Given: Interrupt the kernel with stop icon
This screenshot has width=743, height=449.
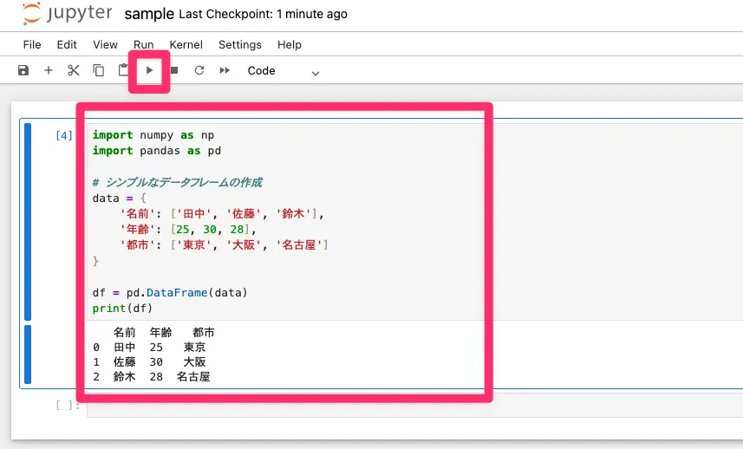Looking at the screenshot, I should point(174,70).
